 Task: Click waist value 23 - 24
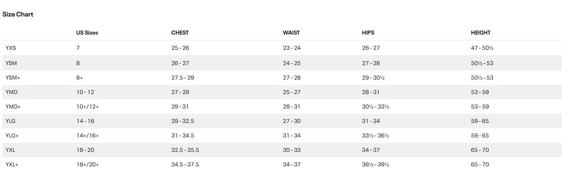pos(292,48)
